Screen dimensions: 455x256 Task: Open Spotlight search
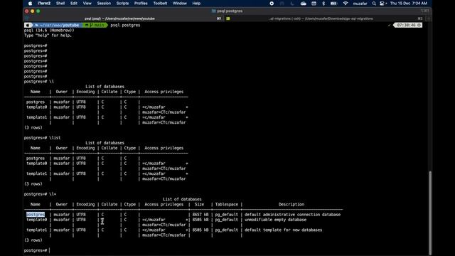[x=374, y=4]
